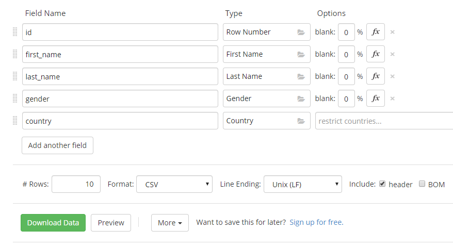453x247 pixels.
Task: Click the grip handle beside the id field
Action: point(15,32)
